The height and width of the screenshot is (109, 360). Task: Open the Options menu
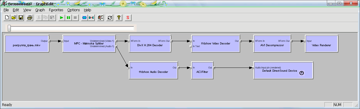[x=73, y=10]
